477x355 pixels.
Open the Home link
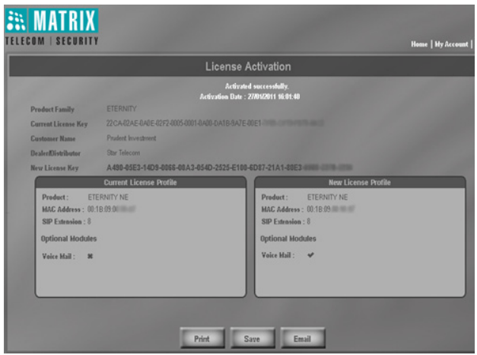419,44
